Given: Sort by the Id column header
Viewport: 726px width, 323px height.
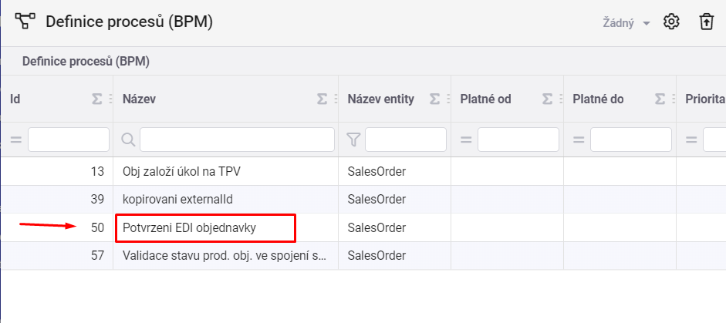Looking at the screenshot, I should tap(15, 99).
